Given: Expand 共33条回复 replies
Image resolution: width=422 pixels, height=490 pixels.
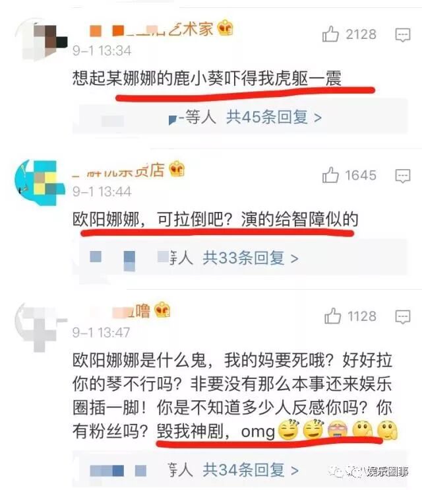Looking at the screenshot, I should tap(251, 258).
